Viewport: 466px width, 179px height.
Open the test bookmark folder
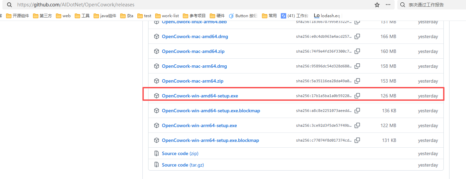point(144,16)
